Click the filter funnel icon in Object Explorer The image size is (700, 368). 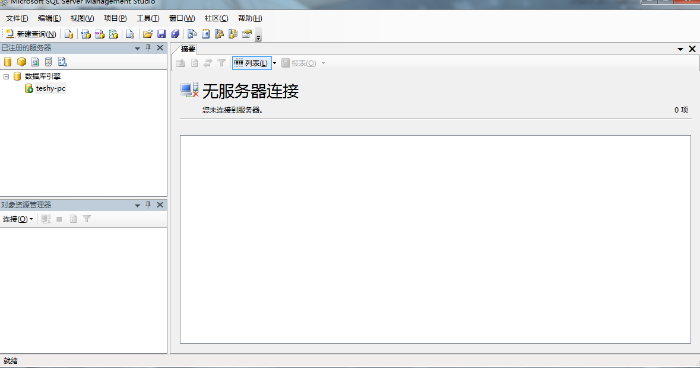[x=87, y=219]
